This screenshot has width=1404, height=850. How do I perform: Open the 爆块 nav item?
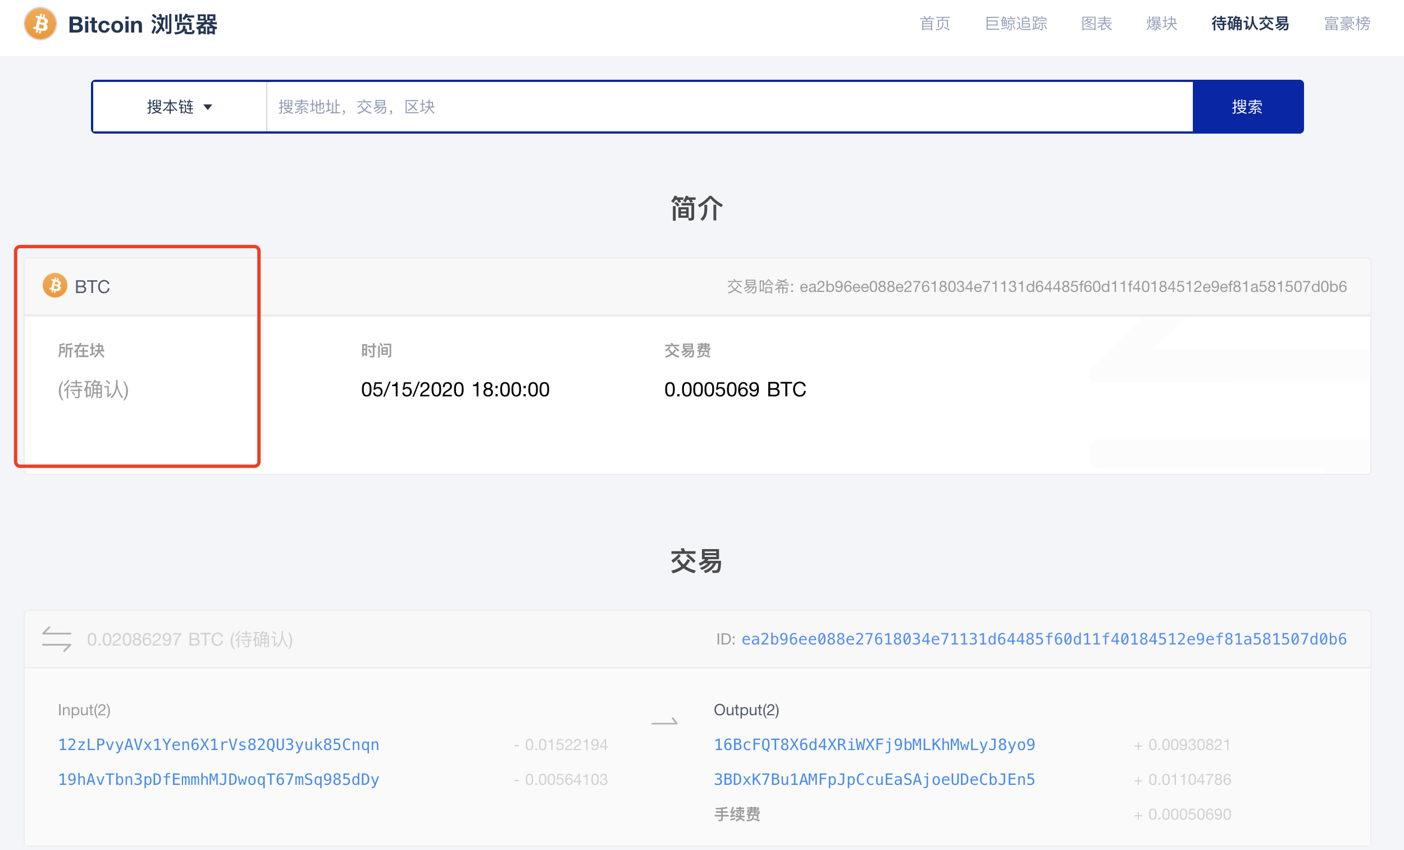(x=1162, y=24)
